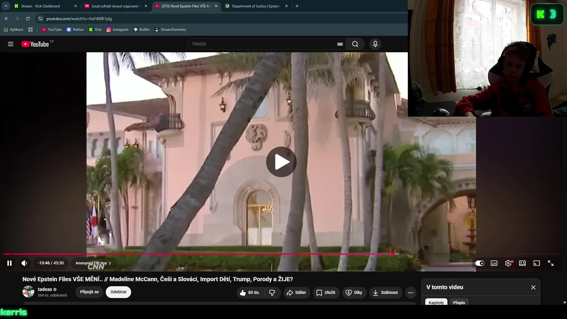Switch to Department of Justice Epstein tab

pyautogui.click(x=257, y=6)
